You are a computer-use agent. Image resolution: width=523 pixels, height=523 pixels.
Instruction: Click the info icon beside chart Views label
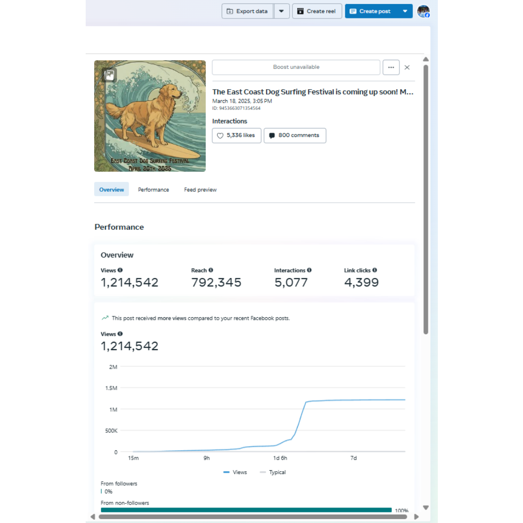pyautogui.click(x=120, y=334)
